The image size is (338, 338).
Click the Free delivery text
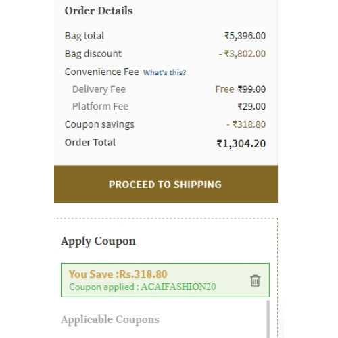(x=224, y=89)
